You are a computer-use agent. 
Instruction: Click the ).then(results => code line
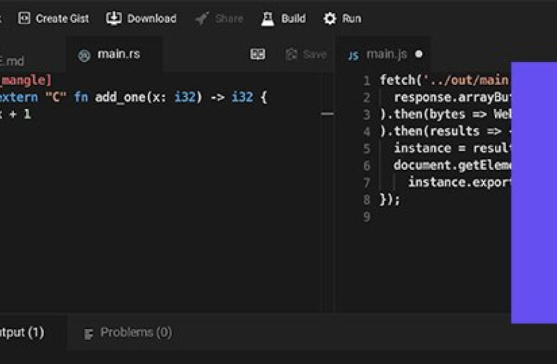pos(445,131)
